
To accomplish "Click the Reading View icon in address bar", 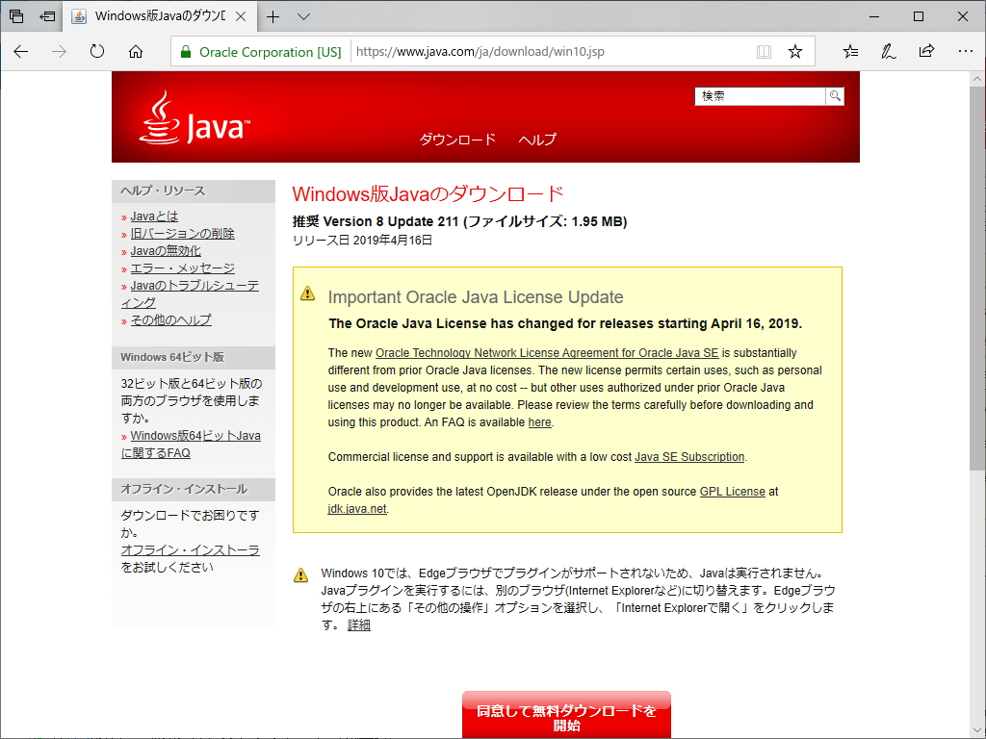I will coord(764,49).
